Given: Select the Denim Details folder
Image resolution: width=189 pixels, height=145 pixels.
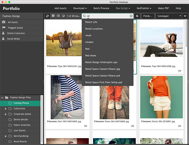Looking at the screenshot, I should 20,120.
